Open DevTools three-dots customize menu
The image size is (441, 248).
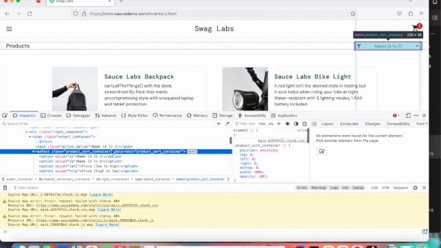click(x=416, y=115)
